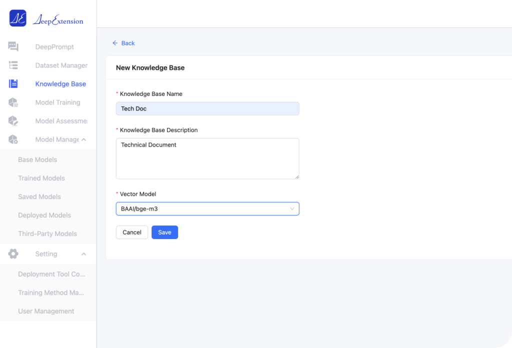
Task: Click the Model Assessment icon
Action: coord(14,121)
